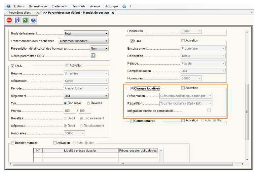The width and height of the screenshot is (260, 175).
Task: Click the red STOP icon in toolbar
Action: click(9, 21)
